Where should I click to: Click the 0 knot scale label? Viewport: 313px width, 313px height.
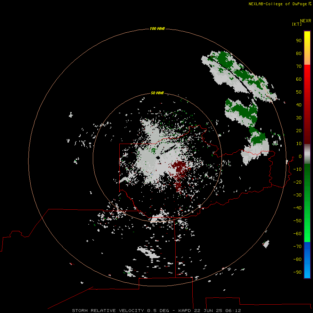300,156
